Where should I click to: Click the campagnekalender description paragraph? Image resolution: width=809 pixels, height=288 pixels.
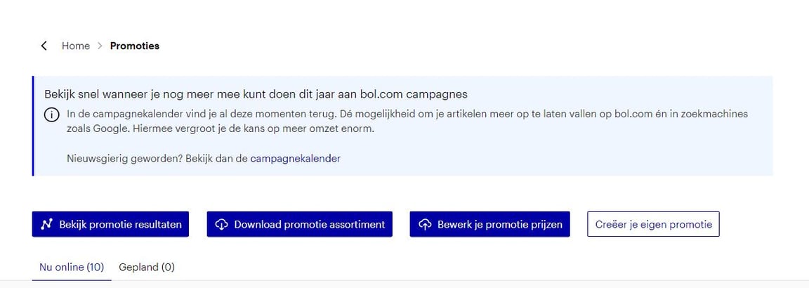(x=407, y=121)
